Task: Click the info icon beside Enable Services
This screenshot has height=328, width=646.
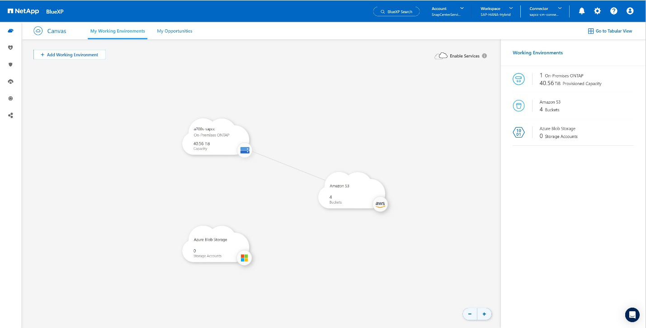Action: (x=484, y=56)
